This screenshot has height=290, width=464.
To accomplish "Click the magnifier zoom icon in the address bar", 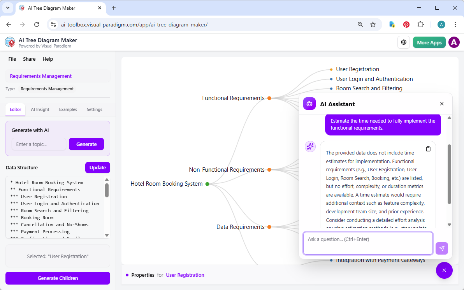I will [360, 24].
